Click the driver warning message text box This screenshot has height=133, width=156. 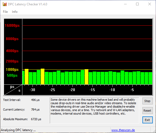(95, 111)
